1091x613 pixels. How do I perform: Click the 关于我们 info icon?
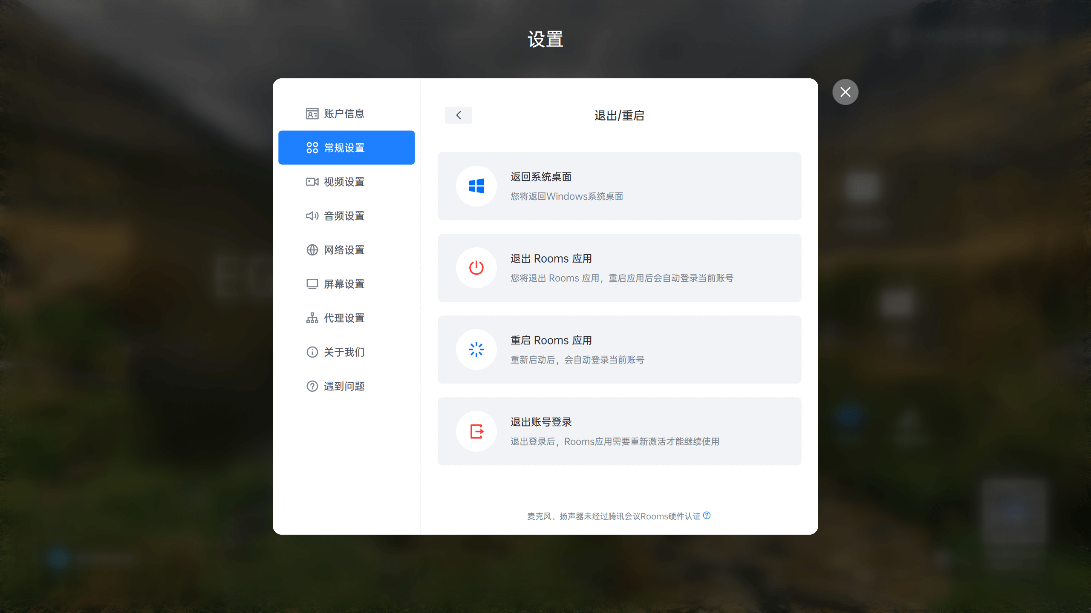pyautogui.click(x=312, y=352)
